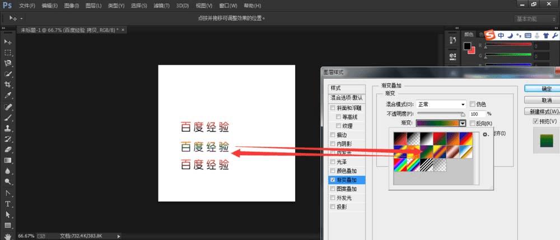Image resolution: width=560 pixels, height=240 pixels.
Task: Open the Properties panel icon below History
Action: tap(452, 56)
